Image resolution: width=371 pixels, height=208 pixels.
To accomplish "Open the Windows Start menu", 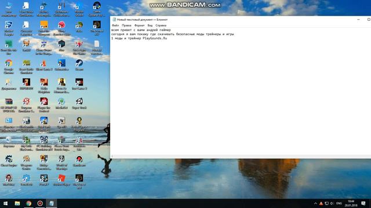I will [x=5, y=203].
